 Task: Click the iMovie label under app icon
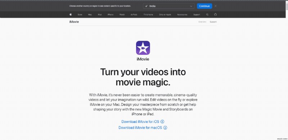click(143, 59)
